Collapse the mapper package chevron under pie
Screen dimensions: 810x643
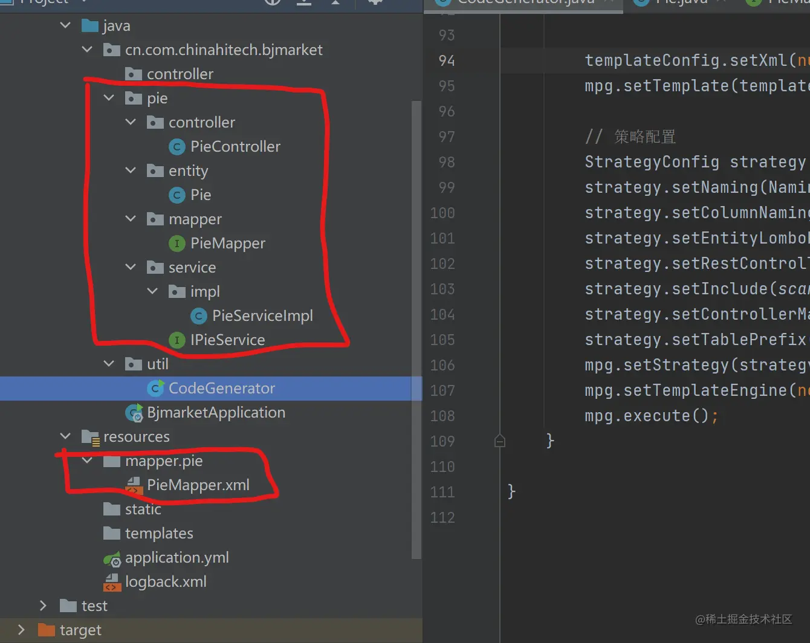pyautogui.click(x=131, y=219)
